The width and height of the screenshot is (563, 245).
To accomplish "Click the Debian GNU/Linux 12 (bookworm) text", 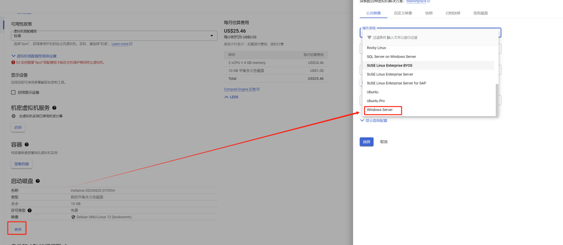I will point(104,217).
